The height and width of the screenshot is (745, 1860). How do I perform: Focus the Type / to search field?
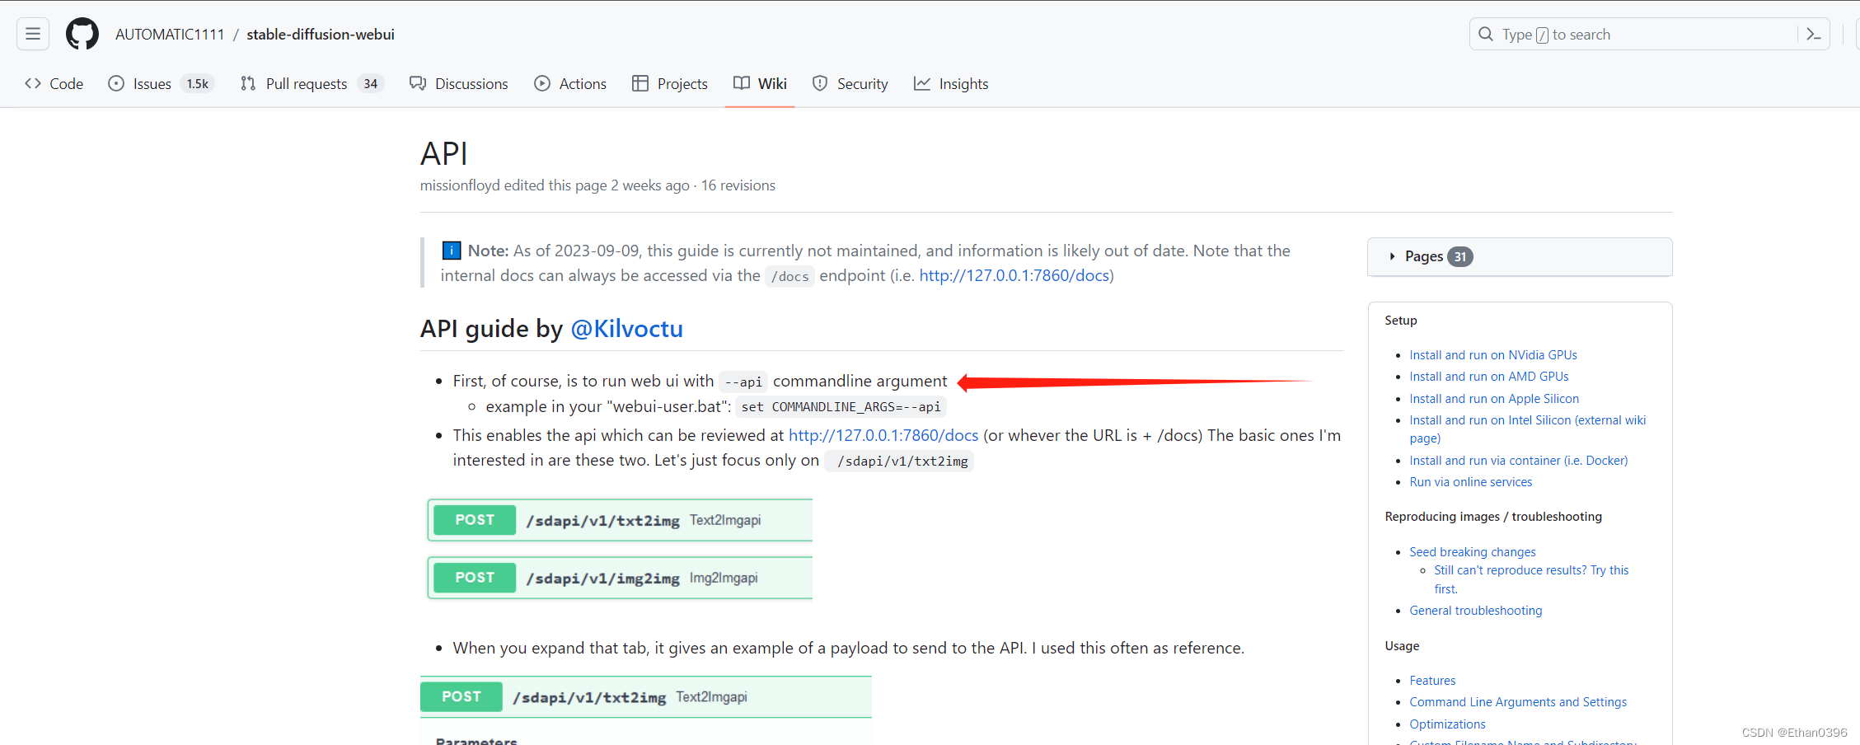(1649, 34)
